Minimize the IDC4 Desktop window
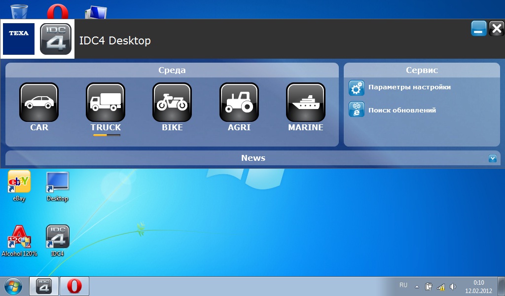 [478, 28]
